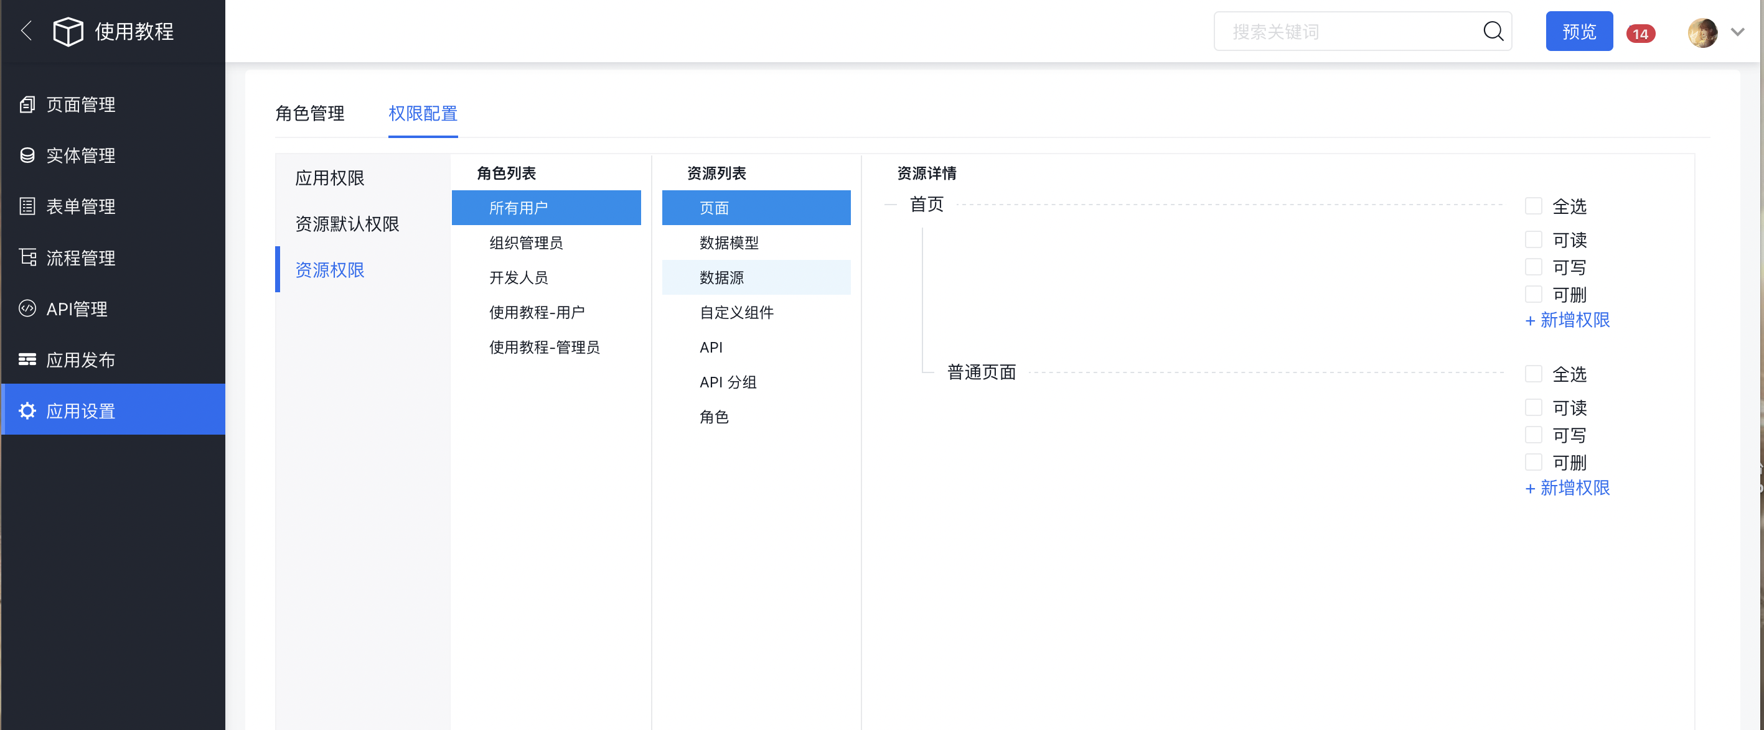Click the 预览 button

click(x=1579, y=31)
